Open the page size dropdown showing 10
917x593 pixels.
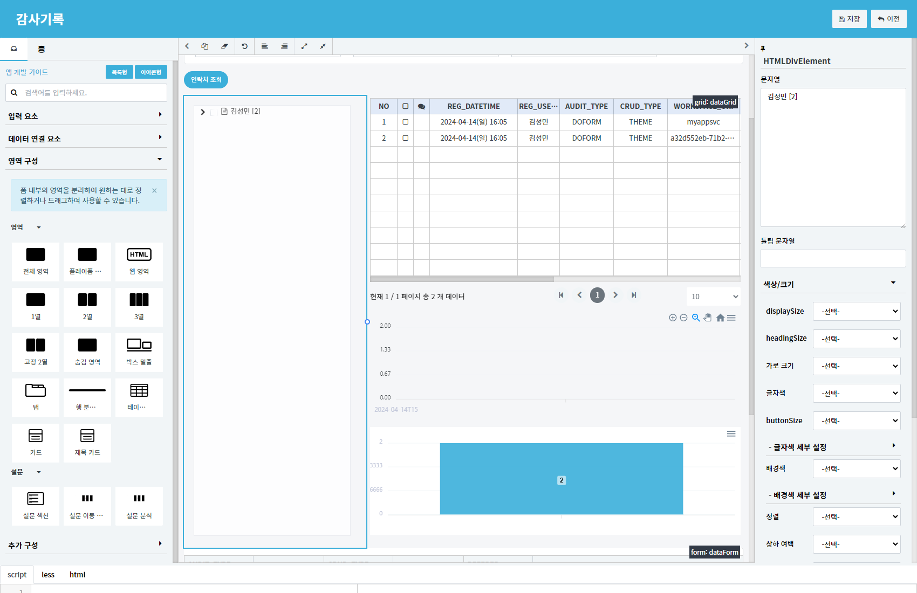[714, 296]
